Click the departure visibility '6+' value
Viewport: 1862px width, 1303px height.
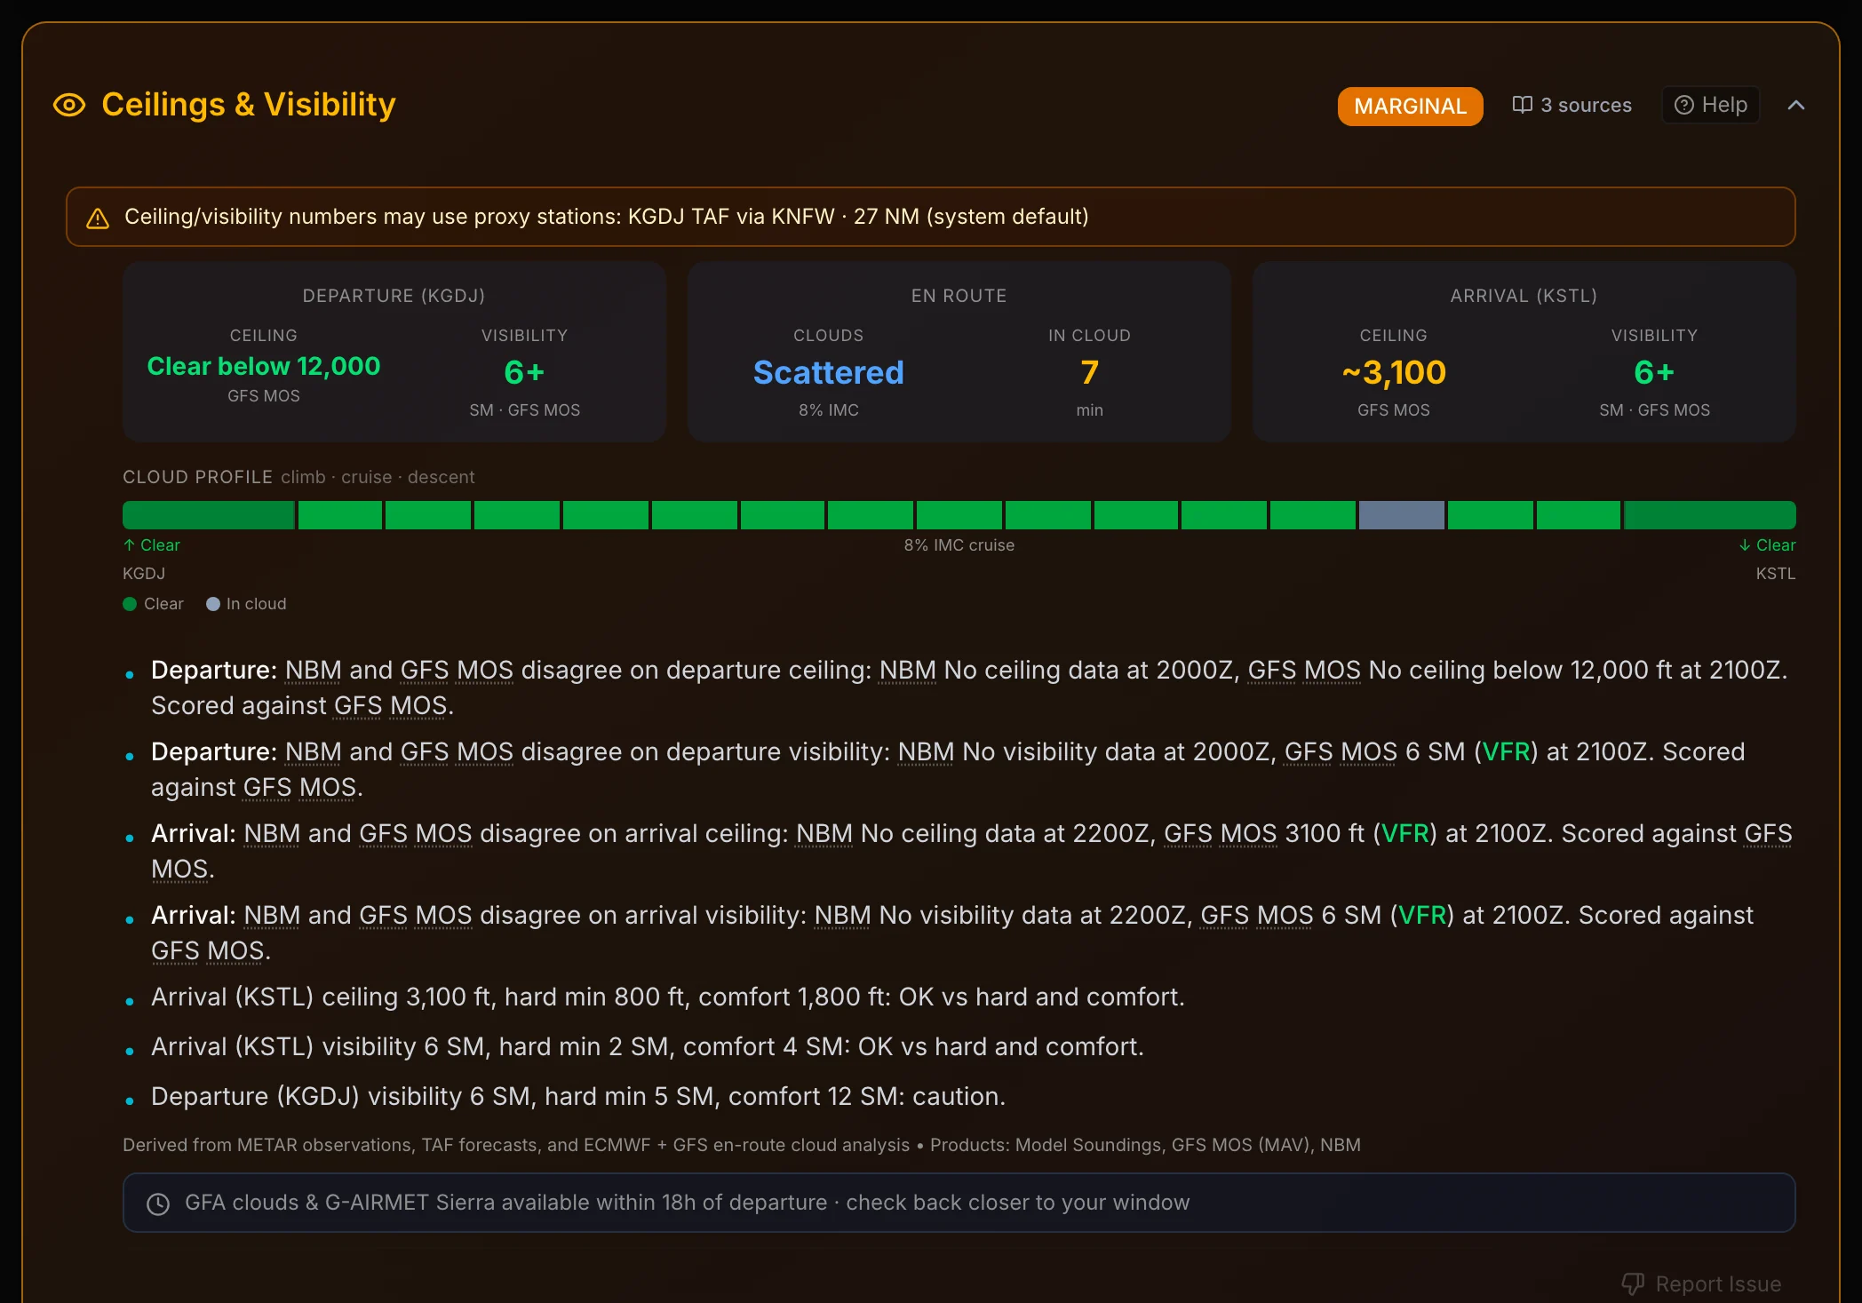pos(524,372)
